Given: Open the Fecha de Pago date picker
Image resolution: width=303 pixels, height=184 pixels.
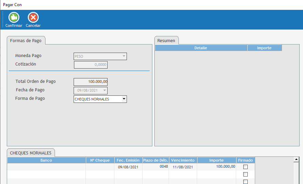Looking at the screenshot, I should pos(105,91).
